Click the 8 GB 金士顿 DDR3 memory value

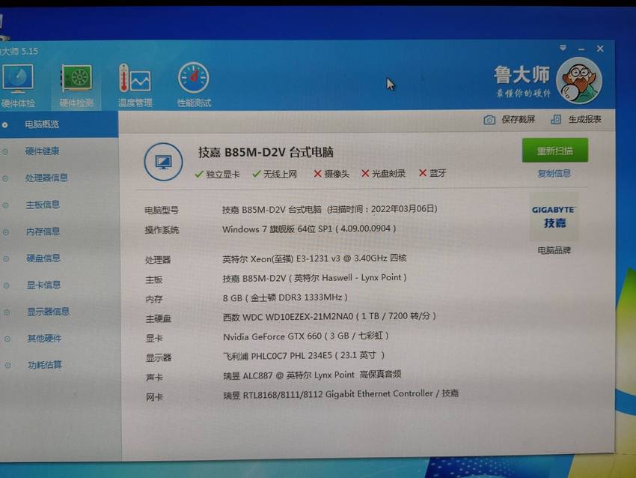[x=285, y=297]
